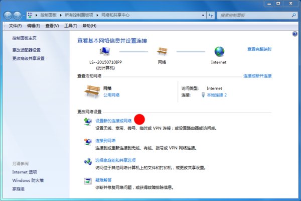Open the address bar history dropdown

[x=203, y=15]
